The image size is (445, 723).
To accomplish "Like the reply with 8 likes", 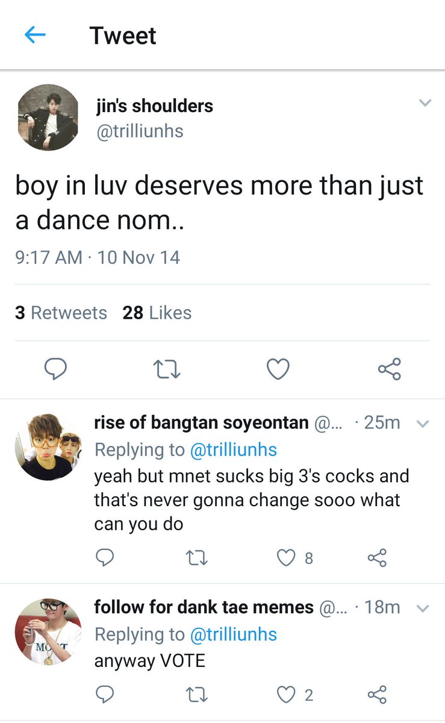I will tap(294, 559).
